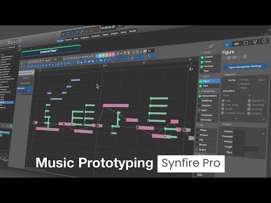Select the Output parameter

click(206, 150)
